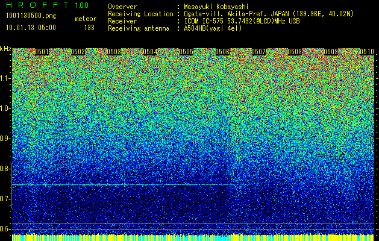This screenshot has width=379, height=241.
Task: Click the date 10.01.13 05:00
Action: point(31,28)
